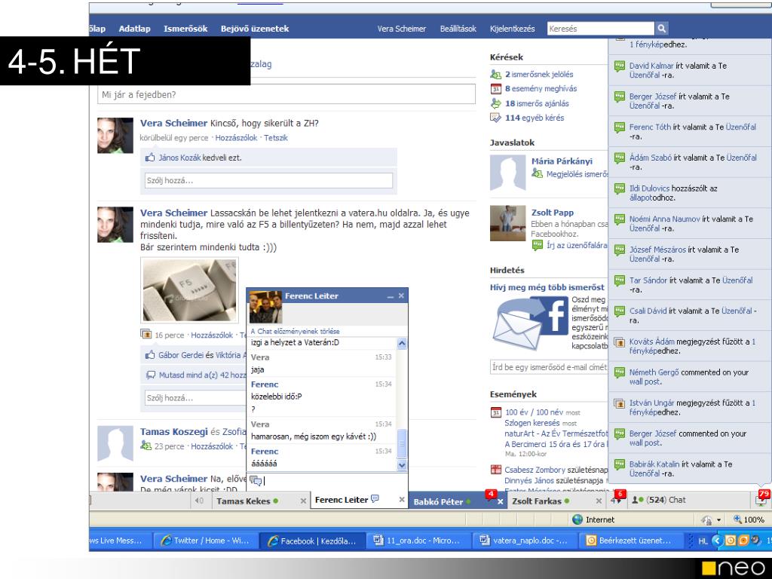772x579 pixels.
Task: Open the more chat tabs arrow with badge 6
Action: tap(617, 500)
